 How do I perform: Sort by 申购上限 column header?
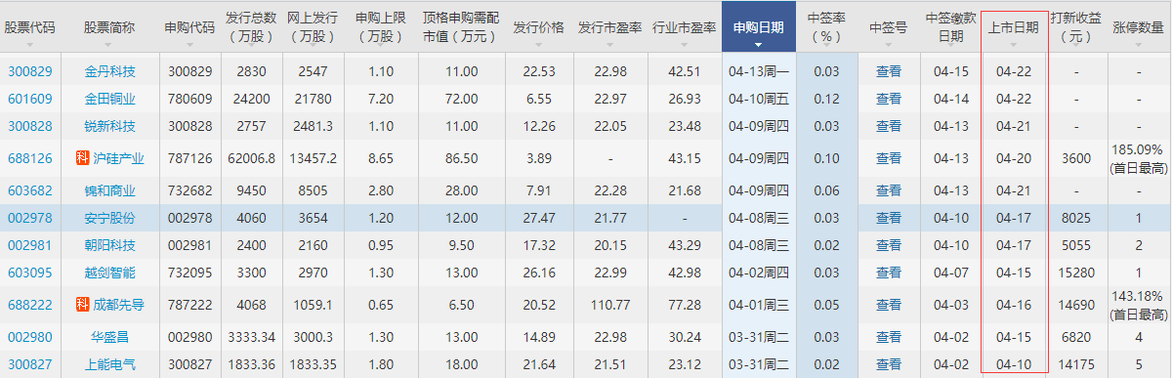pyautogui.click(x=382, y=27)
